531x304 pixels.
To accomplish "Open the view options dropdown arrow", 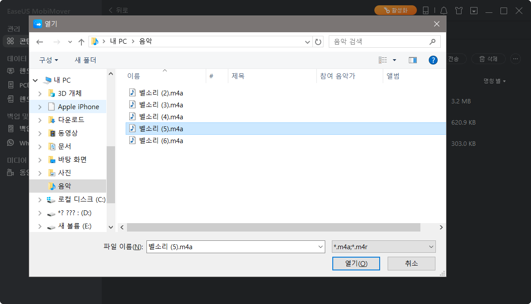I will [394, 60].
